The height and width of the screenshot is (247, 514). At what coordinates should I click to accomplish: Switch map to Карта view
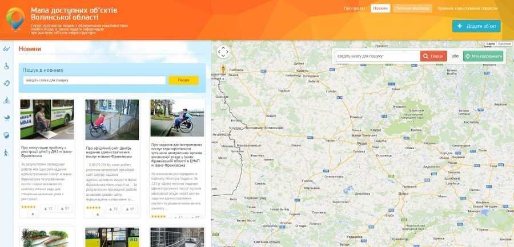coord(491,44)
